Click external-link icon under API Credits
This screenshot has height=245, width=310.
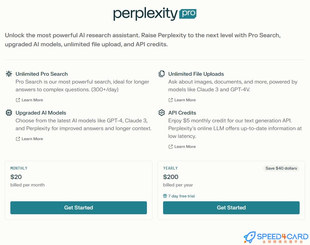[171, 147]
